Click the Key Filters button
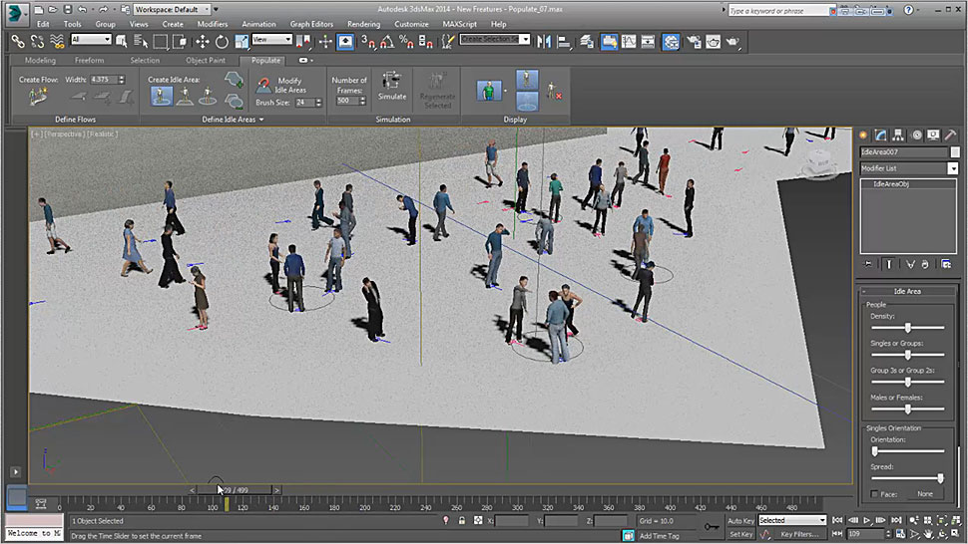The width and height of the screenshot is (968, 544). tap(799, 534)
